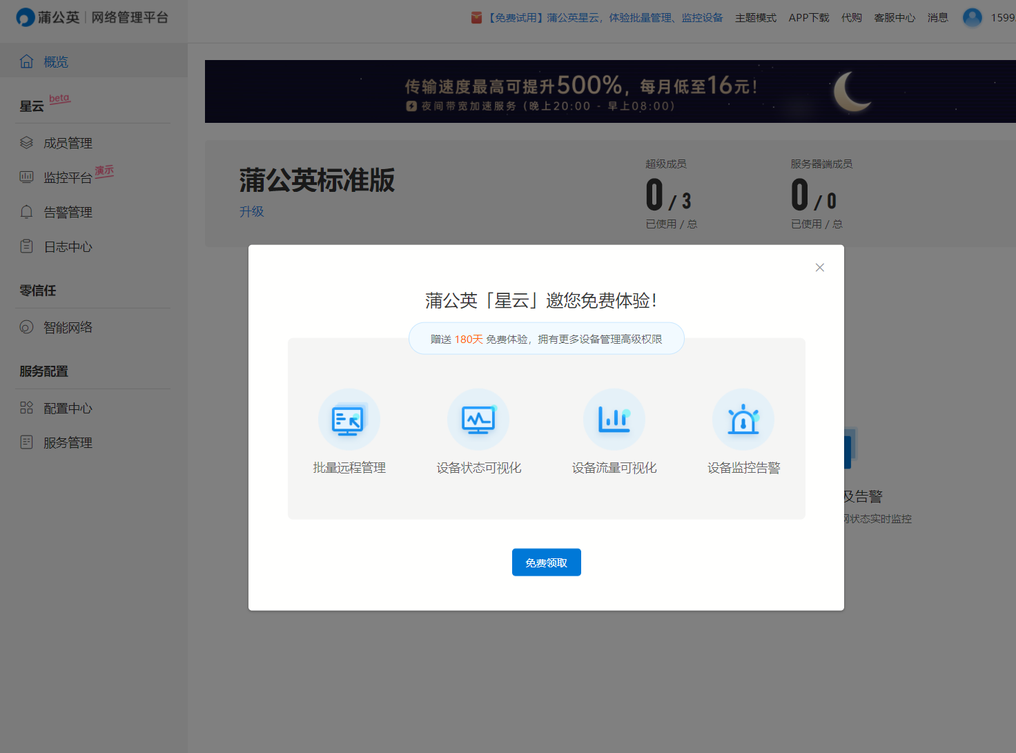Click the 赠送 180天 免费体验 pill text
This screenshot has height=753, width=1016.
click(x=547, y=339)
